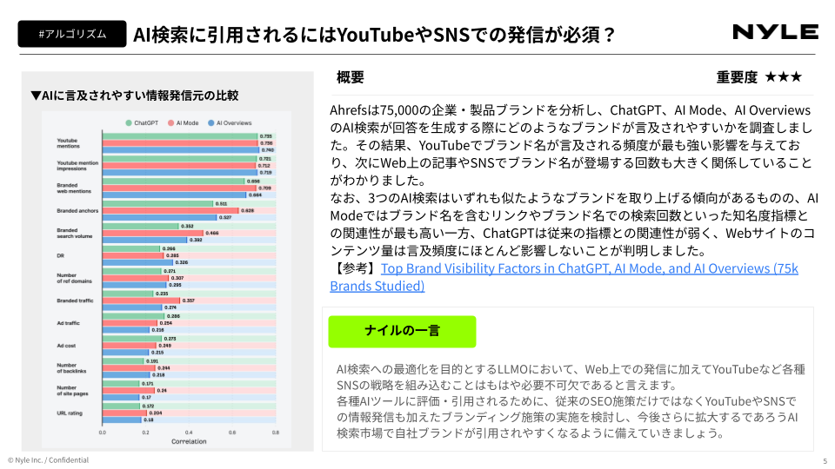Click the red AI Mode legend dot
835x469 pixels.
(x=170, y=123)
